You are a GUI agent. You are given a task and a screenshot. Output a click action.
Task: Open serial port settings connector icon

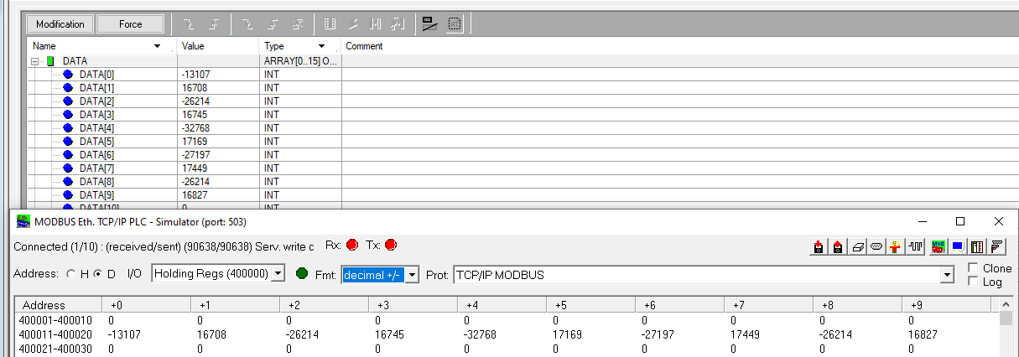click(x=876, y=246)
